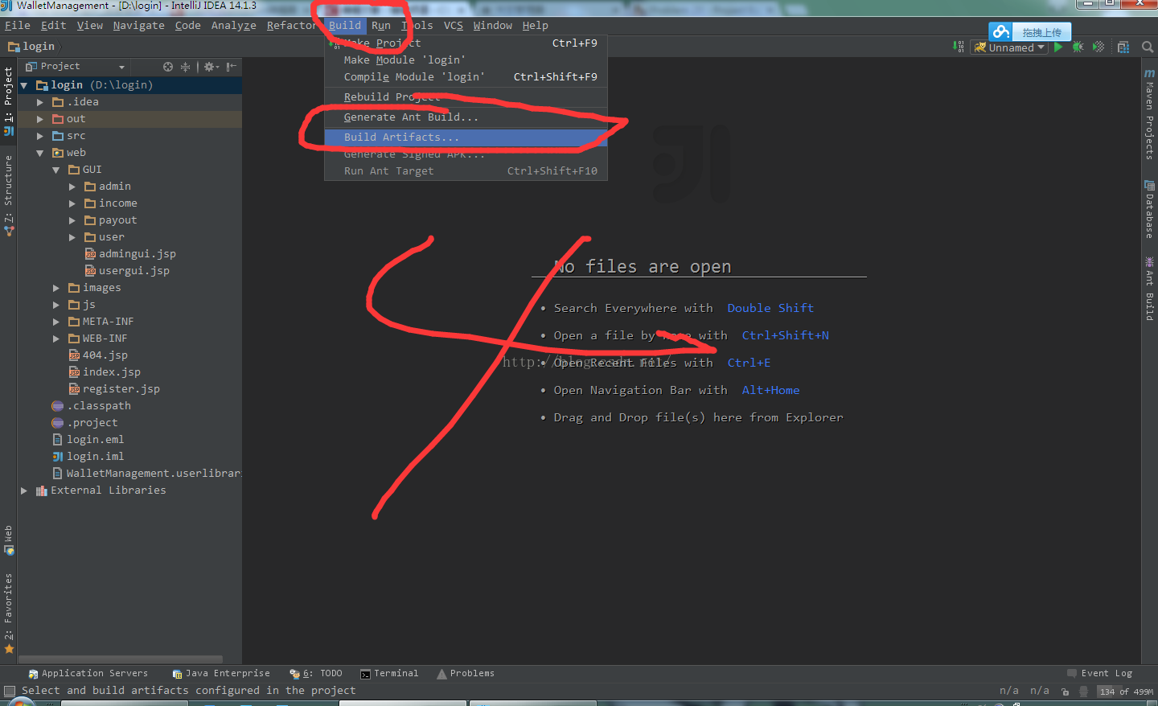The image size is (1158, 706).
Task: Open Web side tab
Action: tap(9, 540)
